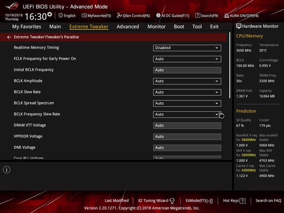Click the Core Voltage 0.995 V value
Image resolution: width=284 pixels, height=213 pixels.
click(265, 66)
